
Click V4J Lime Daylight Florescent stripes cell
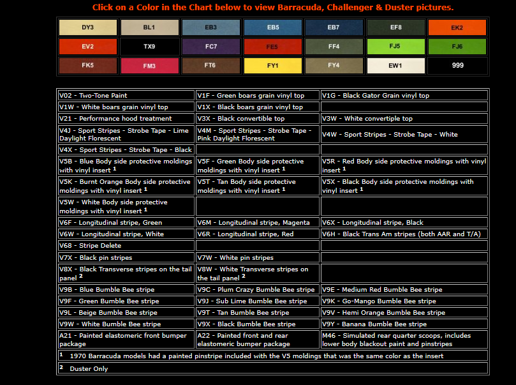click(x=126, y=134)
